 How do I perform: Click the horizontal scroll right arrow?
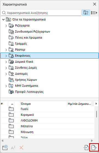[x=92, y=141]
